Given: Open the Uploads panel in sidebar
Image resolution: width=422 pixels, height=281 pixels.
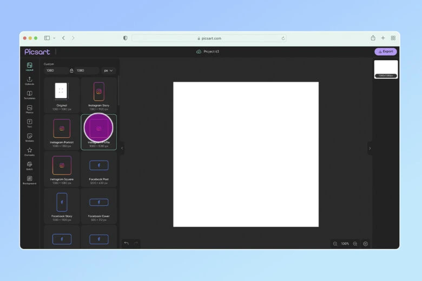Looking at the screenshot, I should tap(29, 81).
